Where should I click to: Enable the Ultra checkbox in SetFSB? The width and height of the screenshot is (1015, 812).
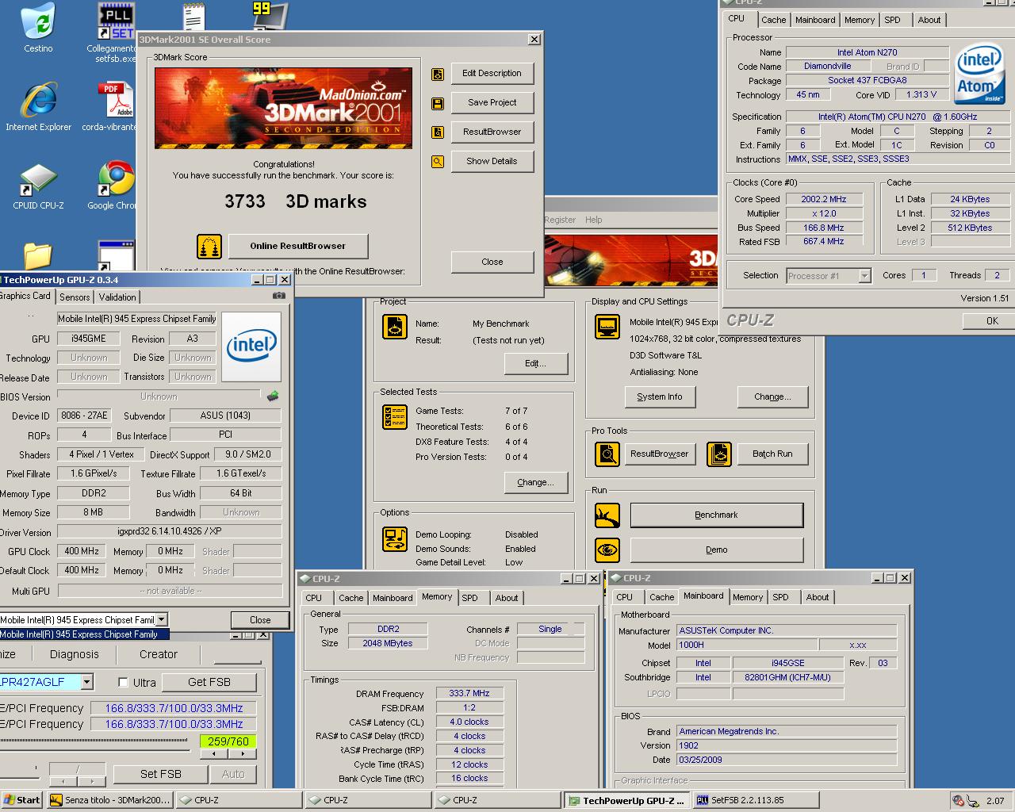click(x=123, y=682)
